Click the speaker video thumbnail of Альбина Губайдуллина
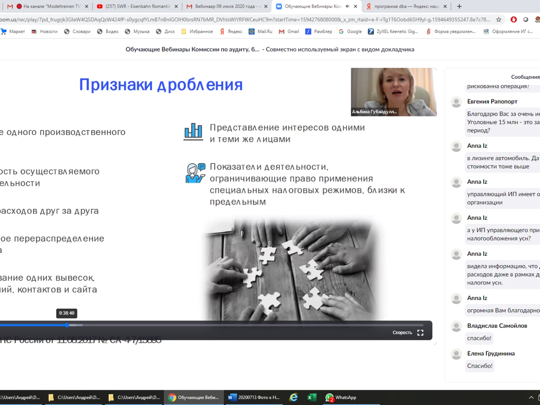540x405 pixels. click(x=394, y=92)
